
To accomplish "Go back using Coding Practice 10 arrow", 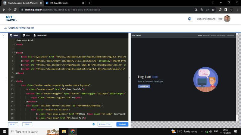I will [5, 28].
